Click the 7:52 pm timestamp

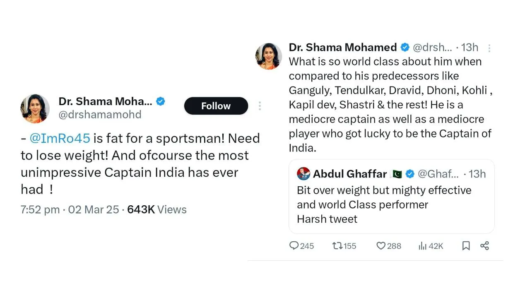click(40, 209)
